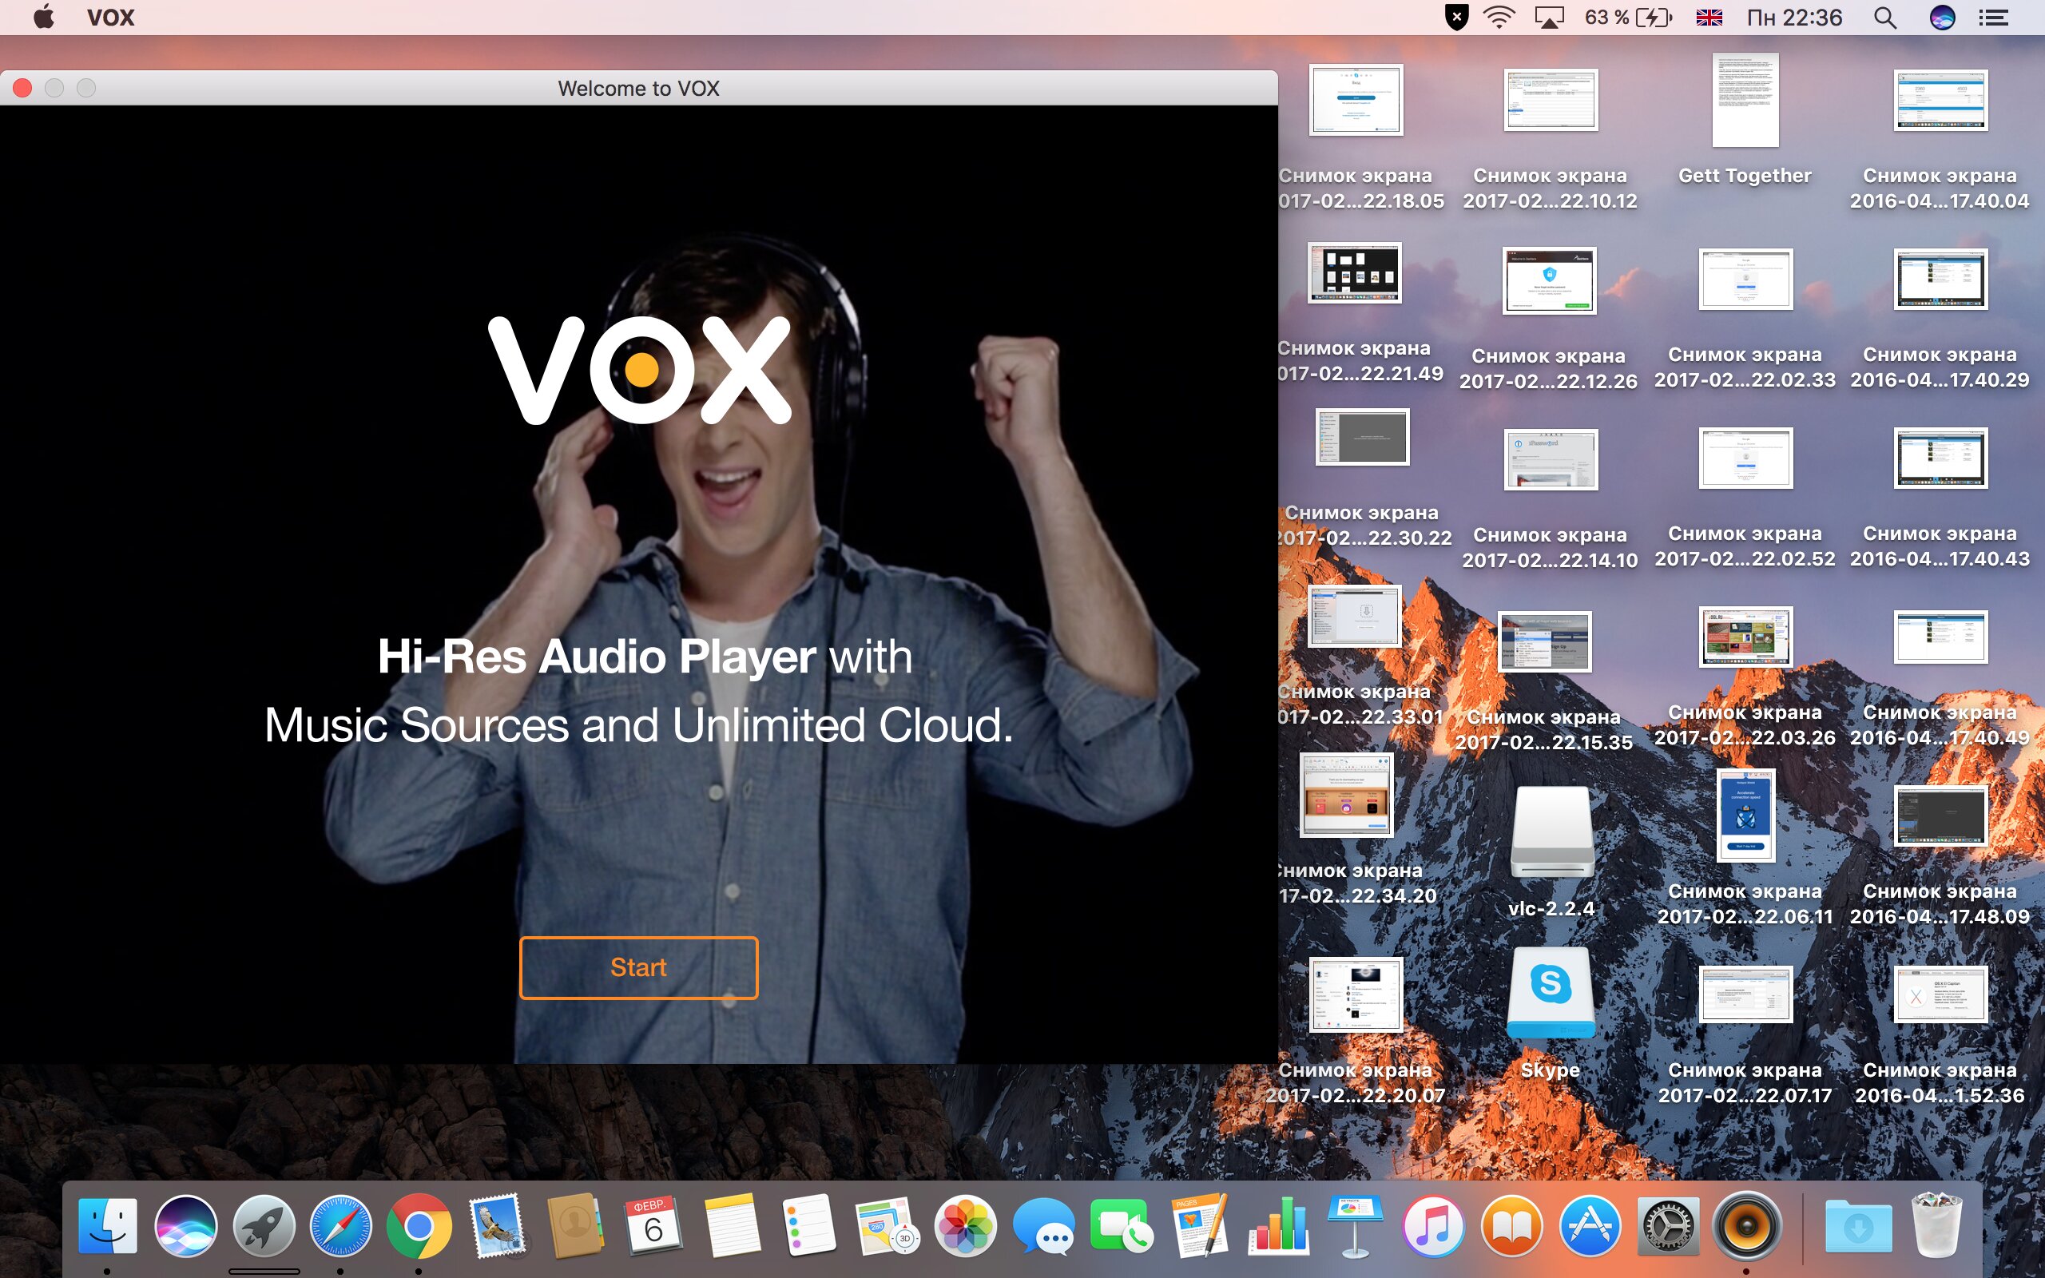Open the App Store dock icon
The width and height of the screenshot is (2045, 1278).
[1590, 1225]
